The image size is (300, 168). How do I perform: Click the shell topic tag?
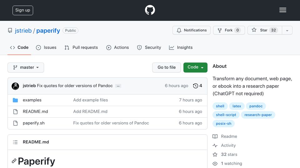tap(220, 106)
